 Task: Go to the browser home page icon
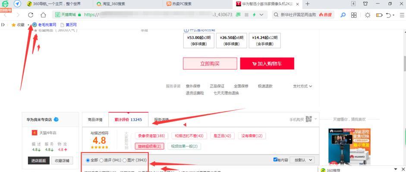pos(43,15)
